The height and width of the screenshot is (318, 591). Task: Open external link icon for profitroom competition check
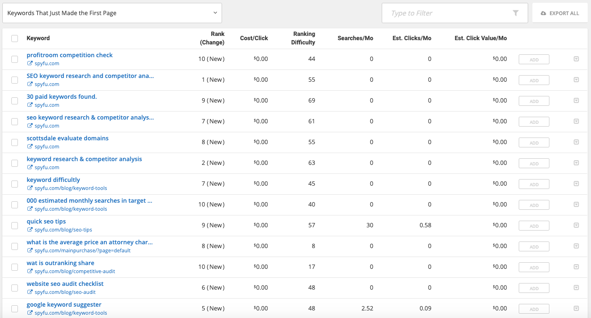30,63
